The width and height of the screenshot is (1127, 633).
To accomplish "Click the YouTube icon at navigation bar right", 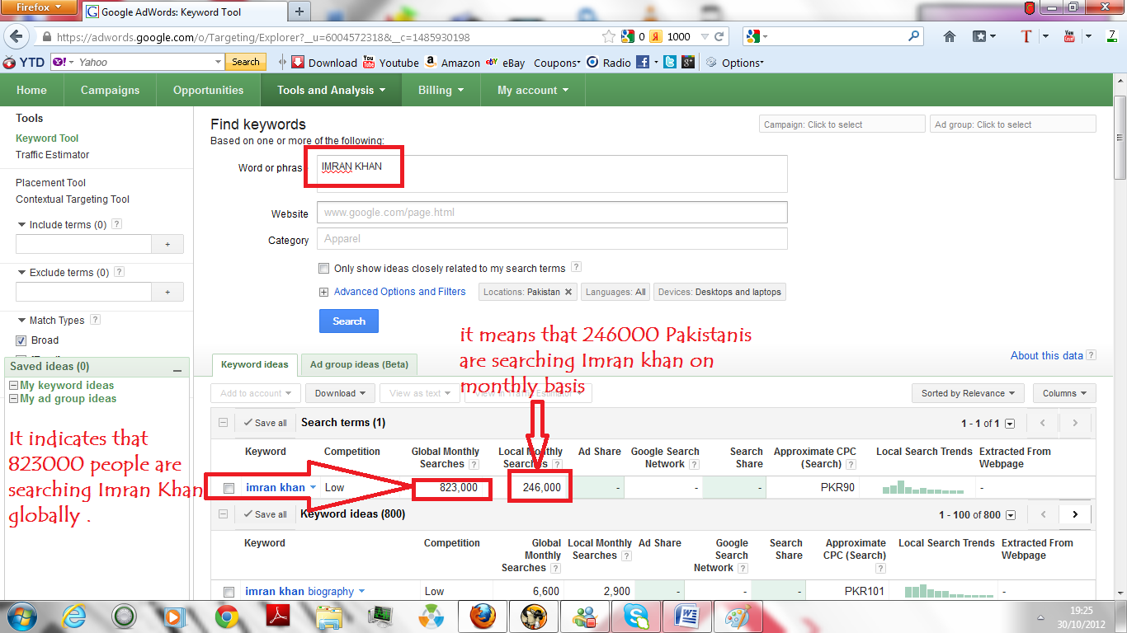I will 1069,36.
